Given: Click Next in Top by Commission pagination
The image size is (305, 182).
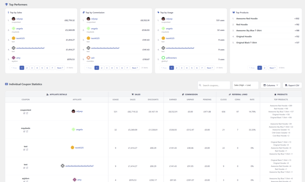Looking at the screenshot, I should click(x=135, y=68).
